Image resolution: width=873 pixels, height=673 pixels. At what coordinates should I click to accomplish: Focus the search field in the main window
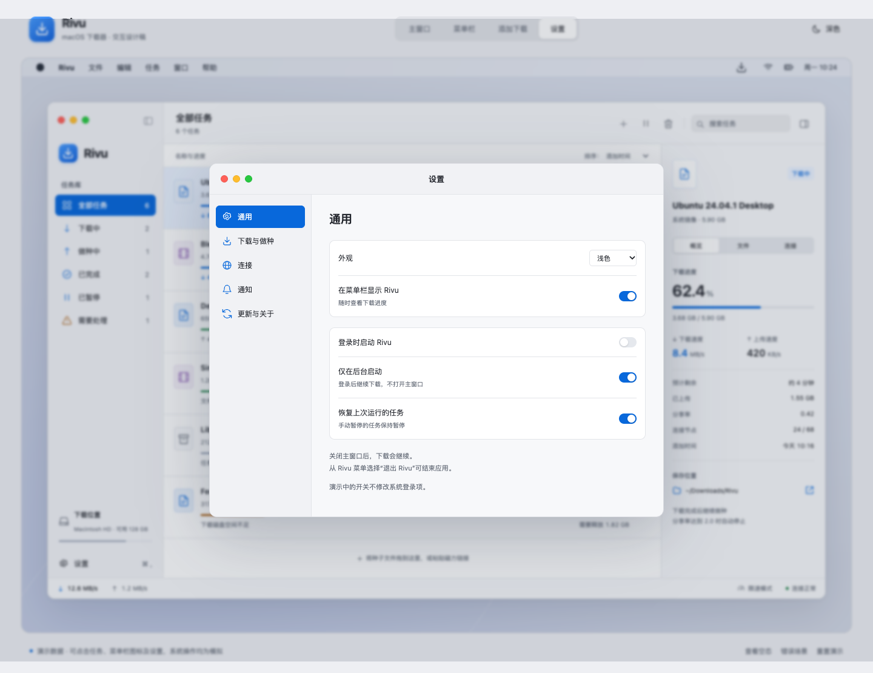pyautogui.click(x=741, y=124)
